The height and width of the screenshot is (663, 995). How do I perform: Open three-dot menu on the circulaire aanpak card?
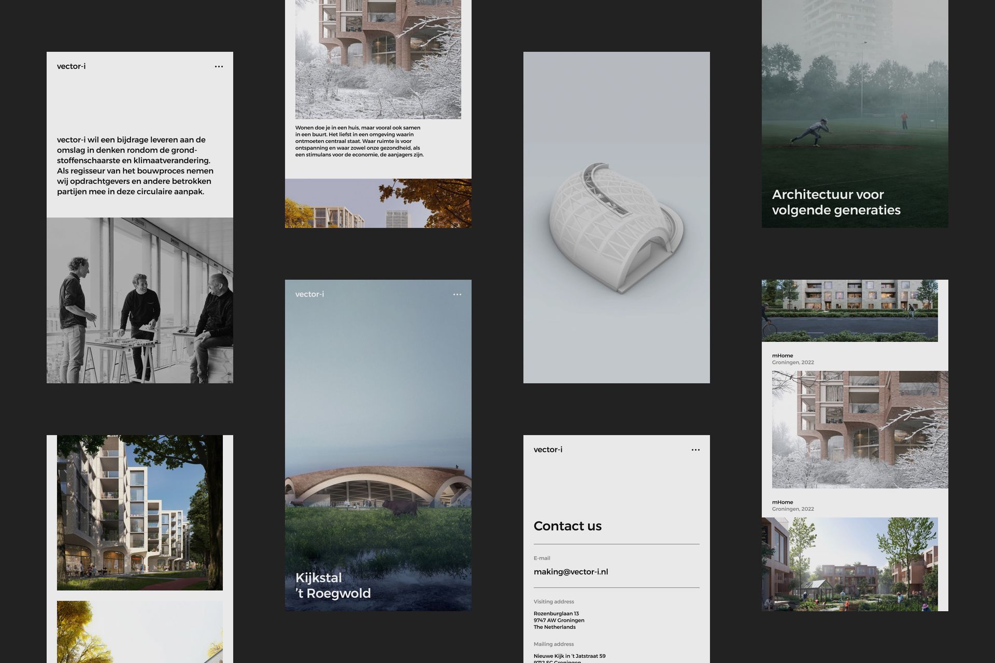[x=219, y=66]
